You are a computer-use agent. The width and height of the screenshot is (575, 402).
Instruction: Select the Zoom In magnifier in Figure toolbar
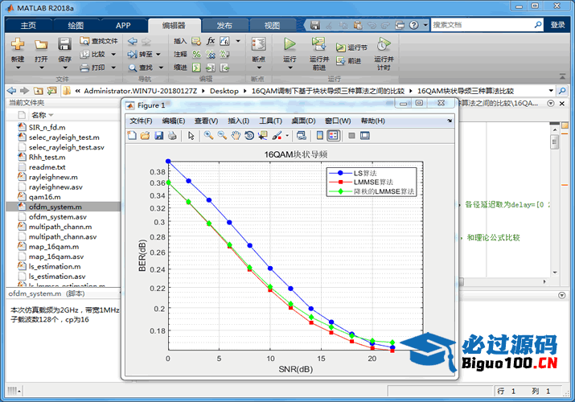pos(208,136)
